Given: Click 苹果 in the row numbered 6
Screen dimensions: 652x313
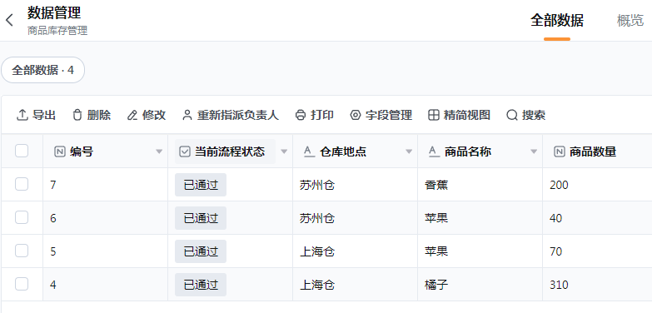Looking at the screenshot, I should coord(436,218).
